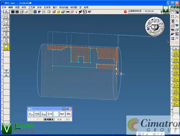Click the yellow round face toolbar icon

coord(58,12)
